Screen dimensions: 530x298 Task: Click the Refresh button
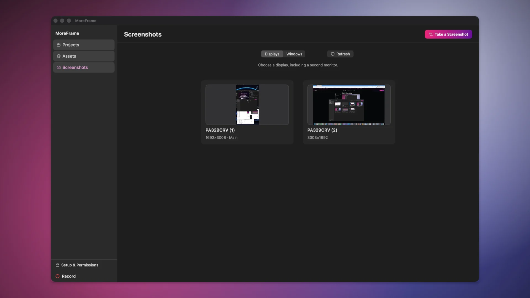340,54
